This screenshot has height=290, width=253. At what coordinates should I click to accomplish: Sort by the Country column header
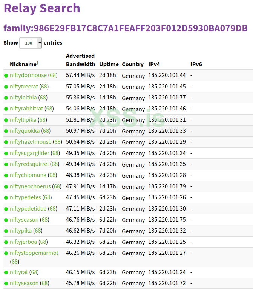[x=133, y=64]
